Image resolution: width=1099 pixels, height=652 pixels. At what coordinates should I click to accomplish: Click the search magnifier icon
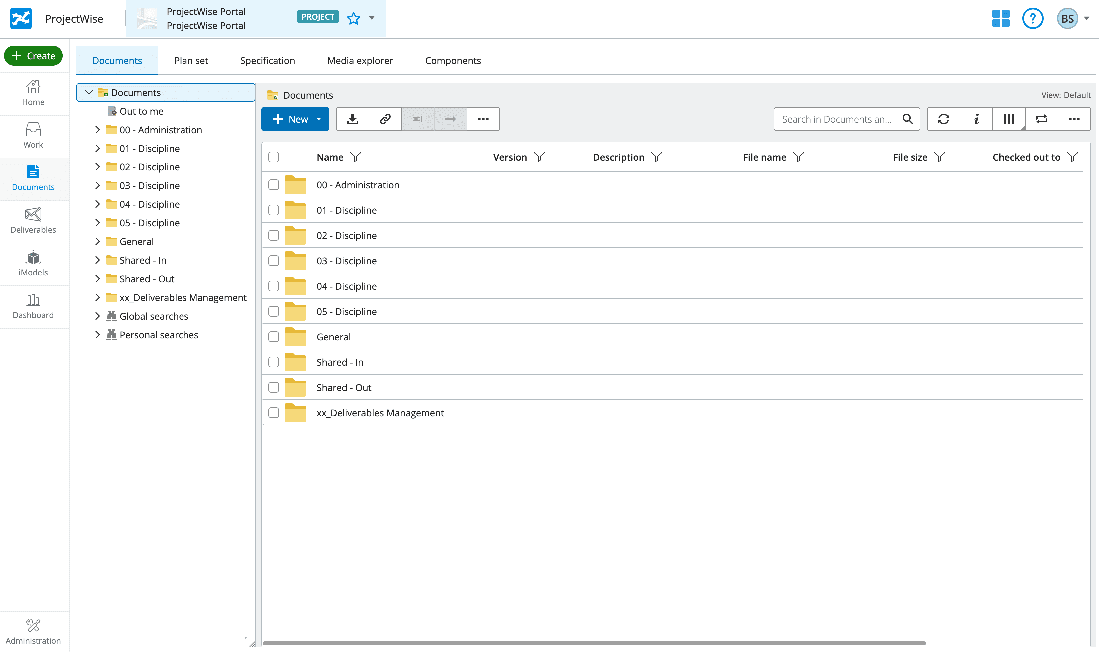tap(908, 119)
